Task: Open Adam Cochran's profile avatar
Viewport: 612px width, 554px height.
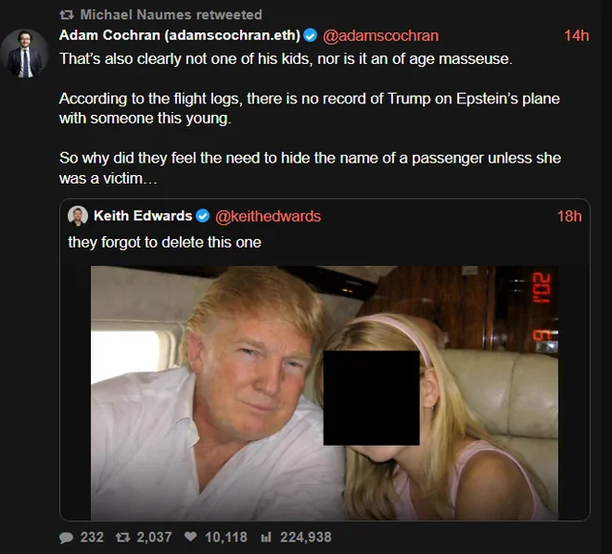Action: (x=25, y=53)
